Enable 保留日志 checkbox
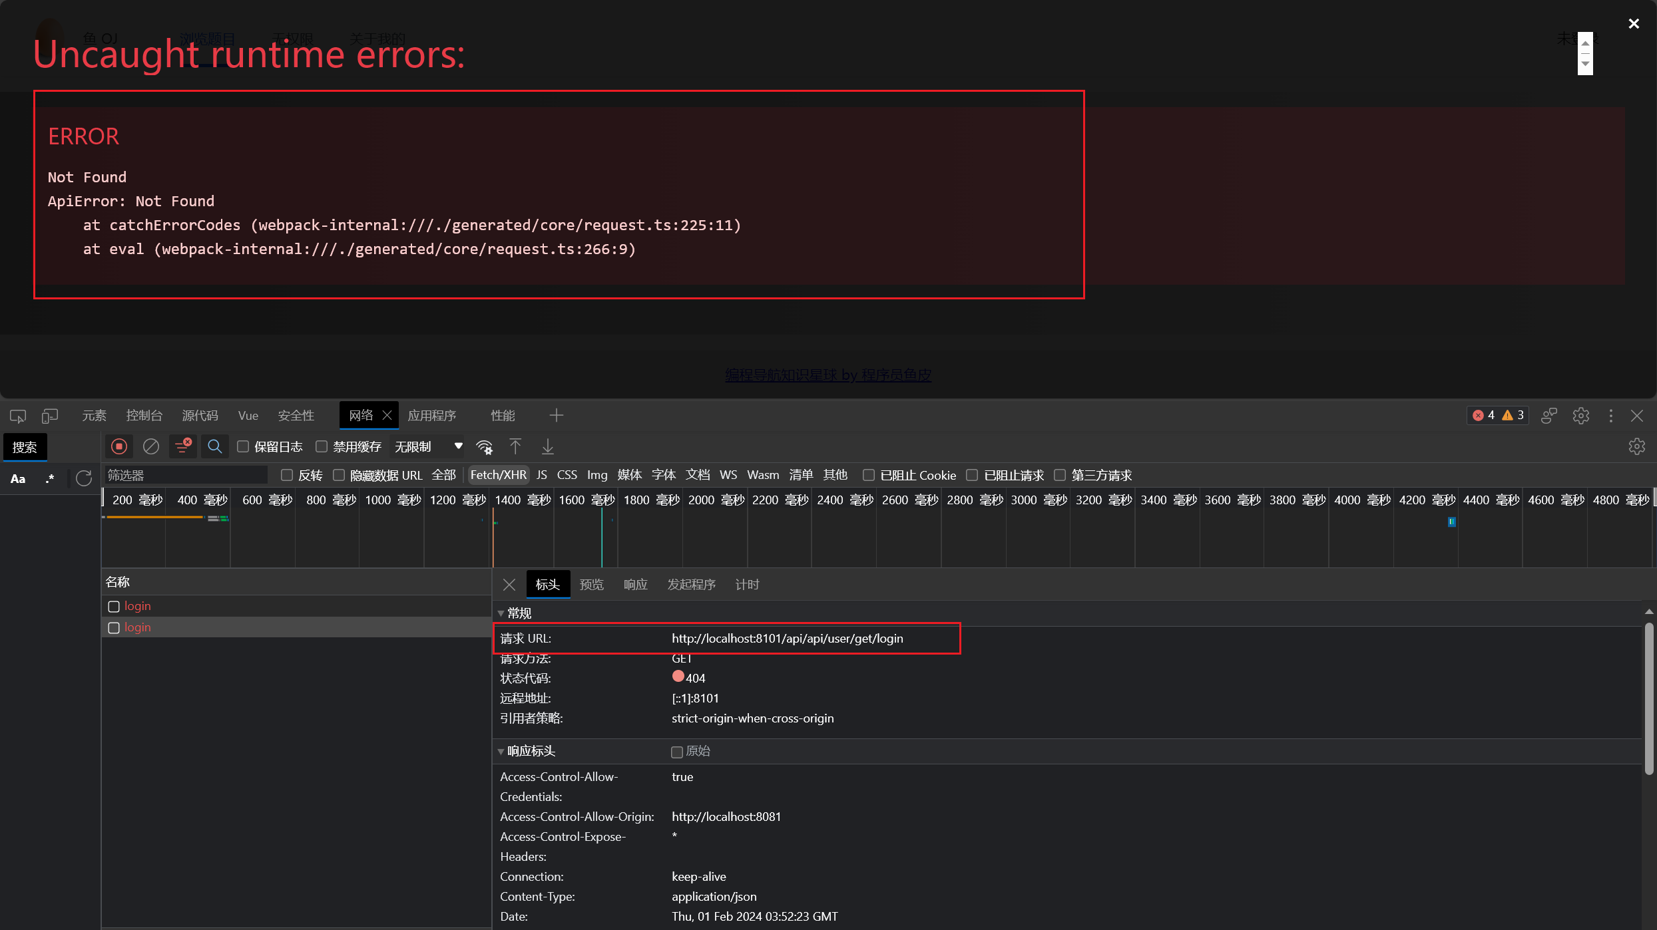Viewport: 1657px width, 930px height. [x=243, y=446]
